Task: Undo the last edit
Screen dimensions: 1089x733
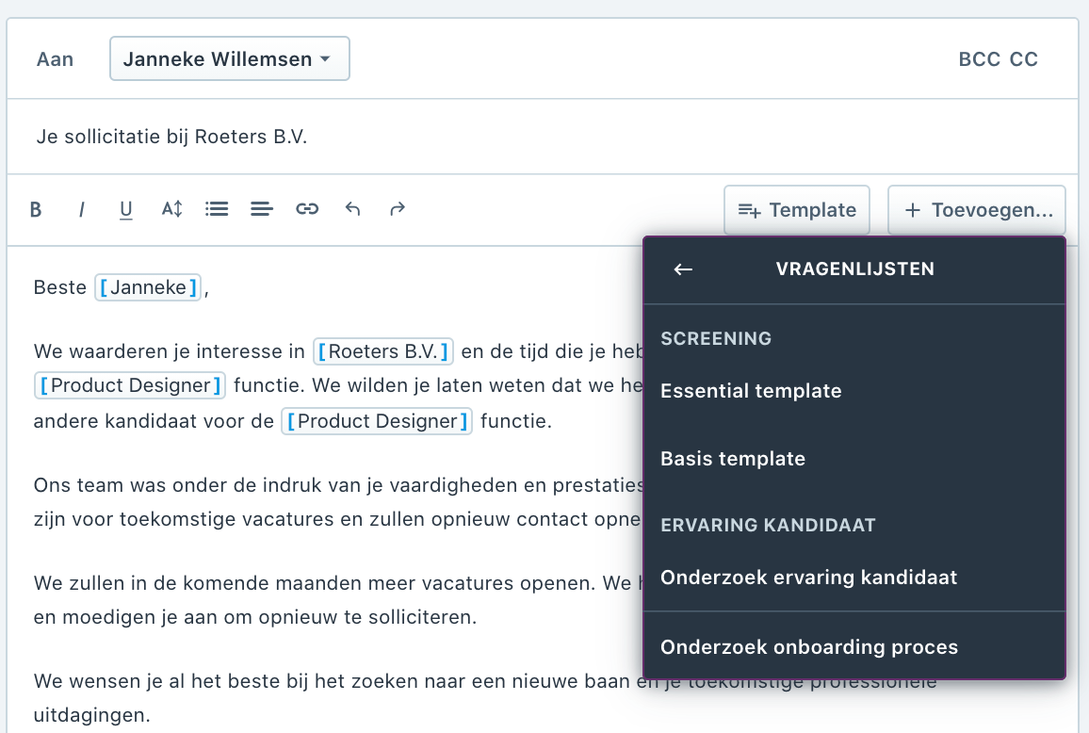Action: (351, 209)
